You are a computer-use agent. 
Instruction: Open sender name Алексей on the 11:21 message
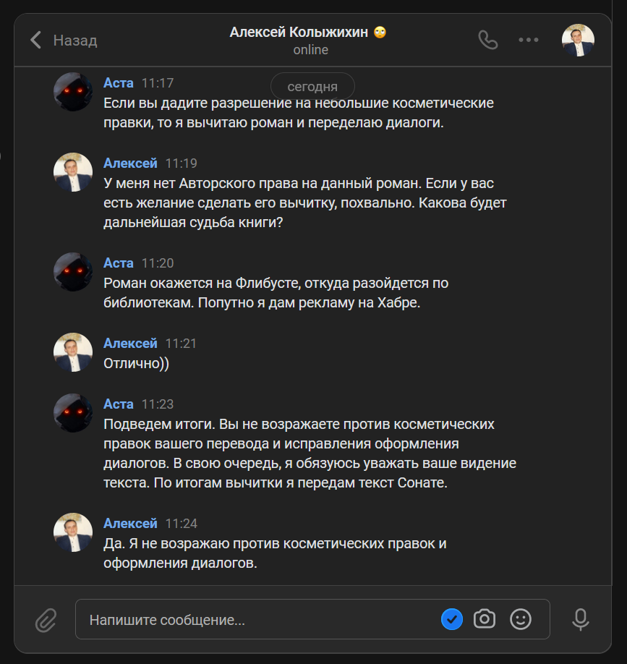130,344
